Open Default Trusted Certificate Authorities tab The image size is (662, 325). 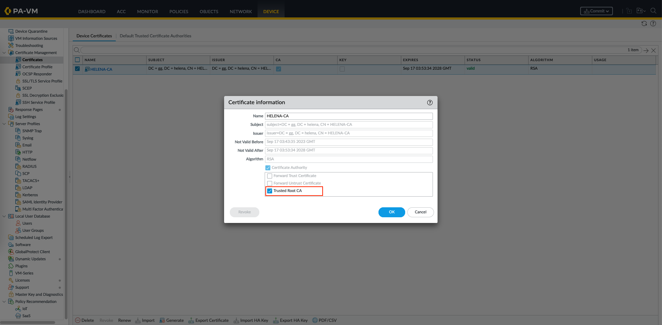pyautogui.click(x=155, y=36)
